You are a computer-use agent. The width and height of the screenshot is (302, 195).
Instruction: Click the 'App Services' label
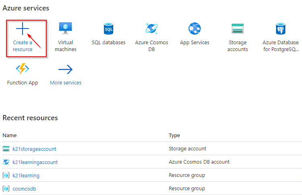195,43
